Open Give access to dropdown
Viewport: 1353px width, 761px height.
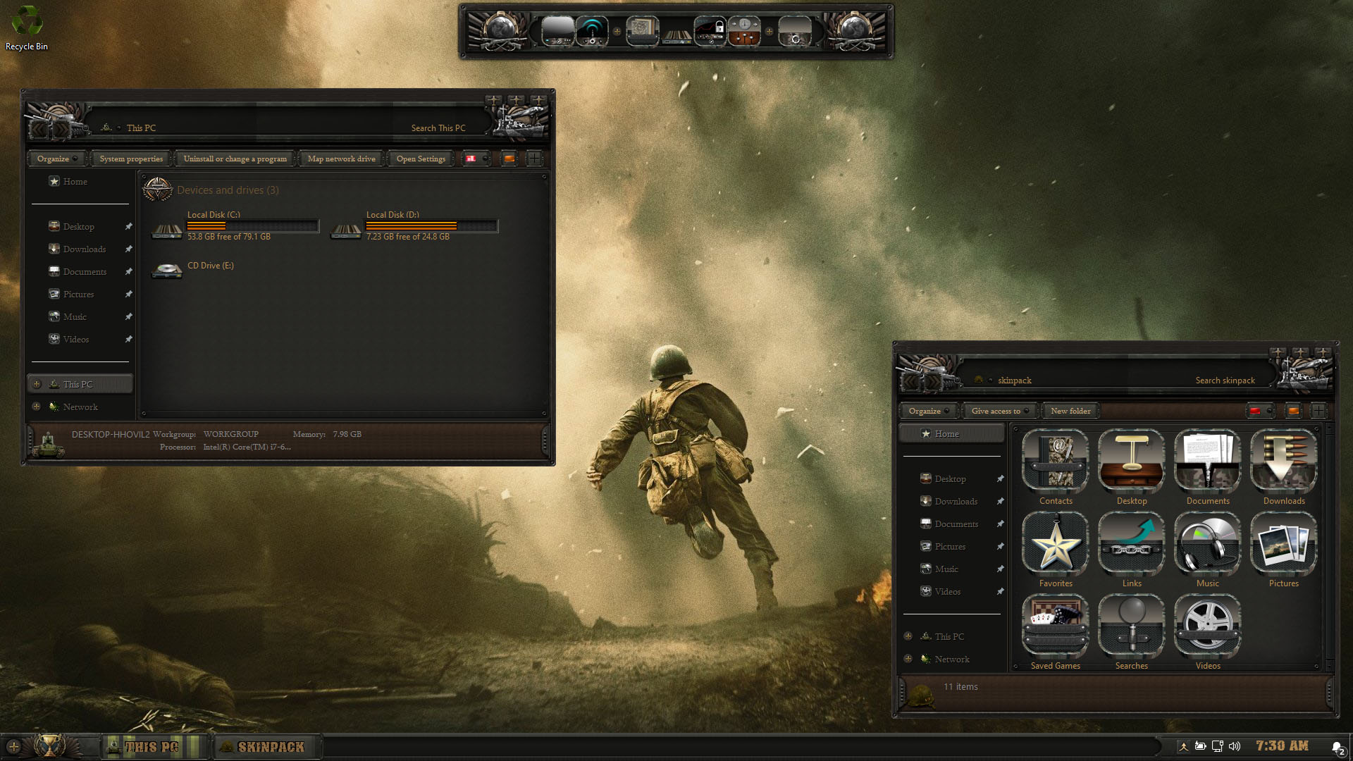(999, 411)
